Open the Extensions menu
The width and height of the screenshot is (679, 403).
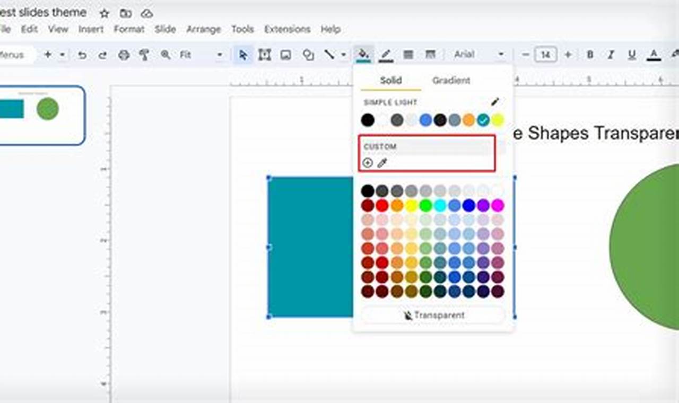click(x=287, y=29)
